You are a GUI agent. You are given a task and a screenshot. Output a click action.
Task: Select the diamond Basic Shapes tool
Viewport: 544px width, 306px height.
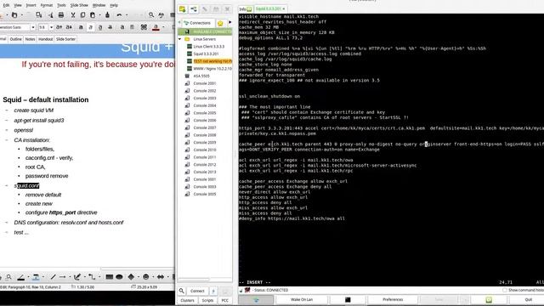click(x=131, y=277)
